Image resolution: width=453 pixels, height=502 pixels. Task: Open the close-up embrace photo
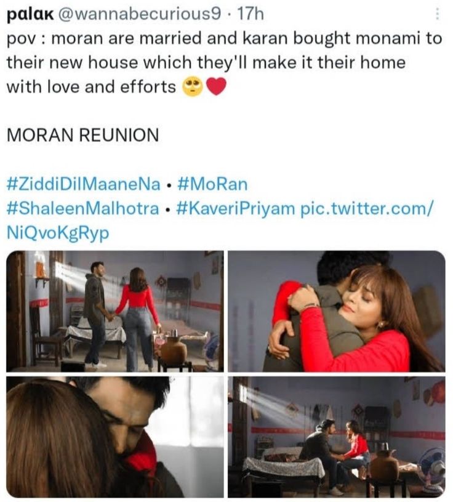[115, 437]
